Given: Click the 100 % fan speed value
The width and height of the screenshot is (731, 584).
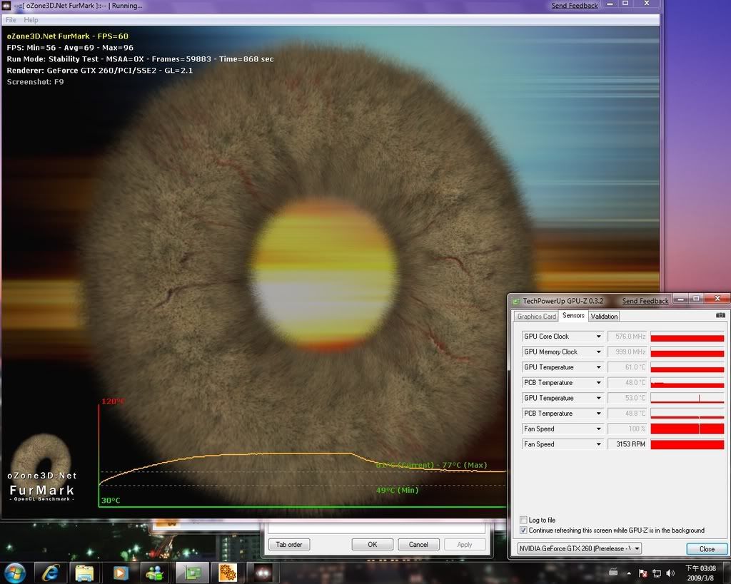Looking at the screenshot, I should point(627,429).
